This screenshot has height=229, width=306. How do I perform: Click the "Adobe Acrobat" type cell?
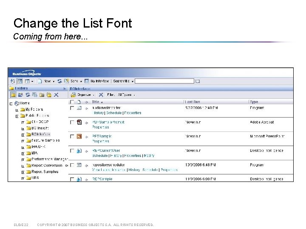[x=262, y=122]
